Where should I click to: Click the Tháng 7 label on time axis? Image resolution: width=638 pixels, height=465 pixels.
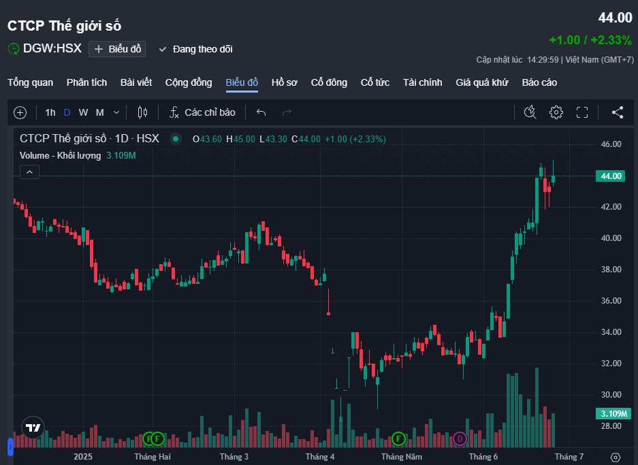(x=569, y=456)
